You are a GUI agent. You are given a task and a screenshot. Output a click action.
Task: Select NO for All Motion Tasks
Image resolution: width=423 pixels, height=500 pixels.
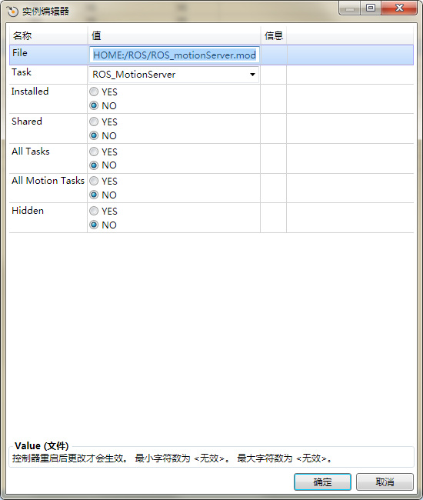pos(94,195)
